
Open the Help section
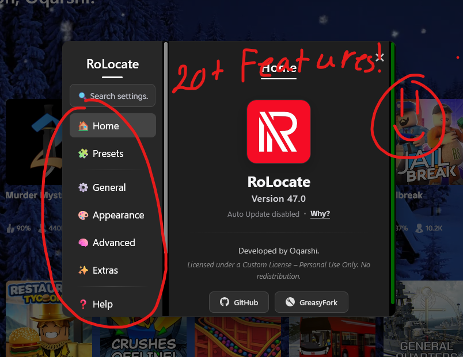112,304
